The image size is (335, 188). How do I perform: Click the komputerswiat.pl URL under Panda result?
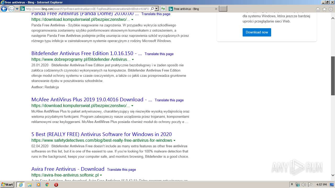pos(81,20)
